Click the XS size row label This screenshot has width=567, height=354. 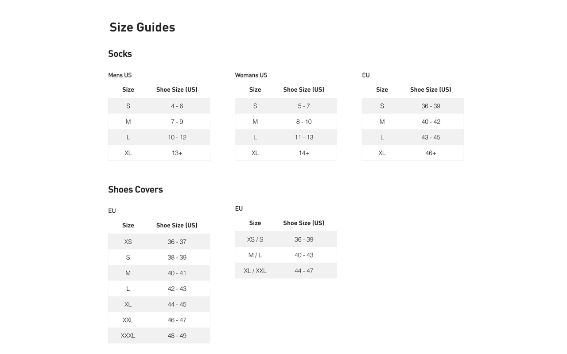[128, 242]
